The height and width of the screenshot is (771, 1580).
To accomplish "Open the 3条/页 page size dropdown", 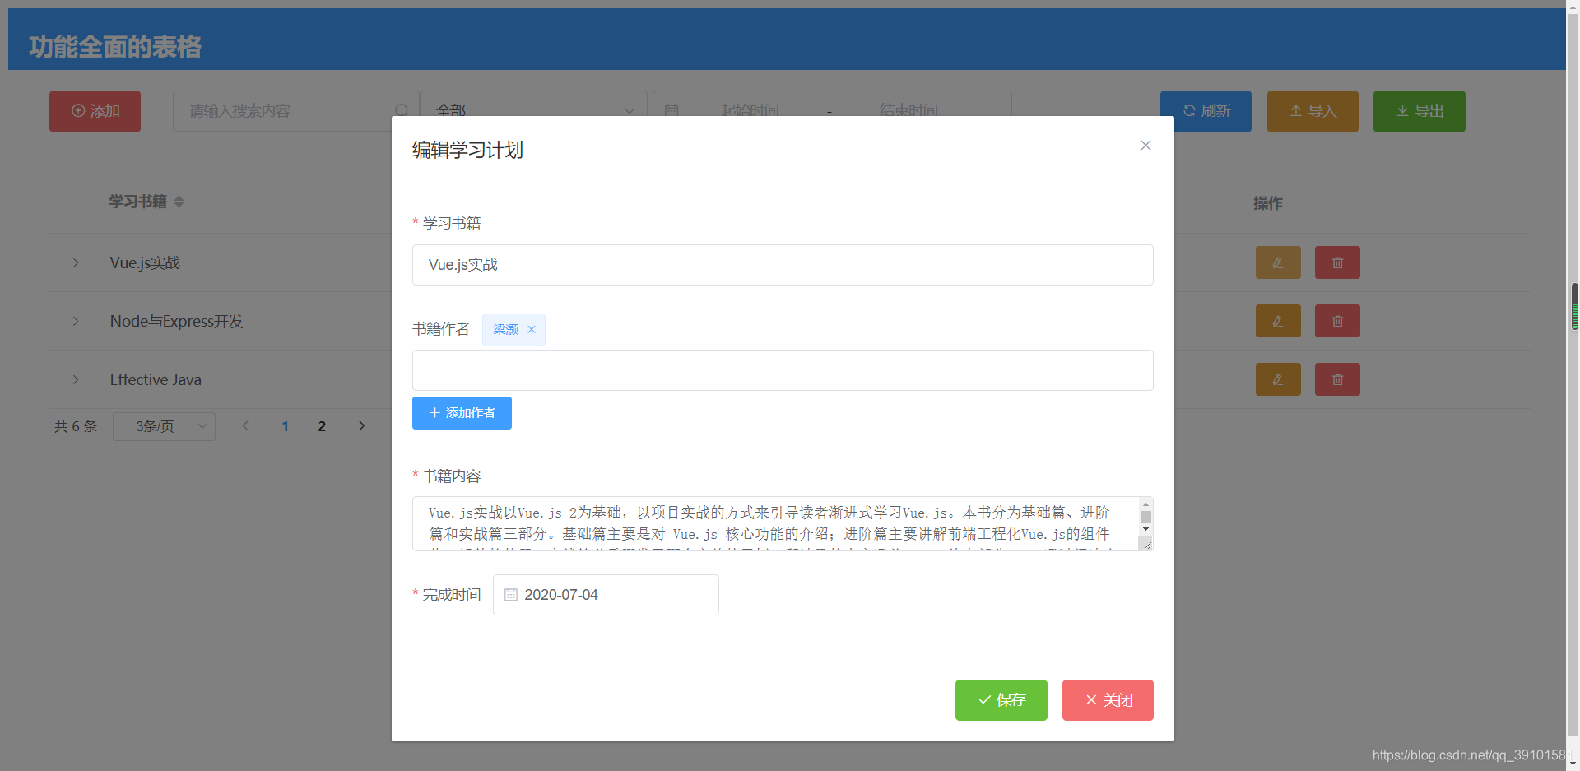I will pos(164,426).
